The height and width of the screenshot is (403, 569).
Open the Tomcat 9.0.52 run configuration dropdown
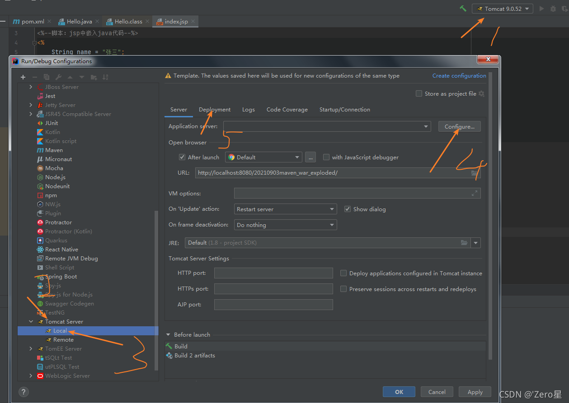point(503,9)
